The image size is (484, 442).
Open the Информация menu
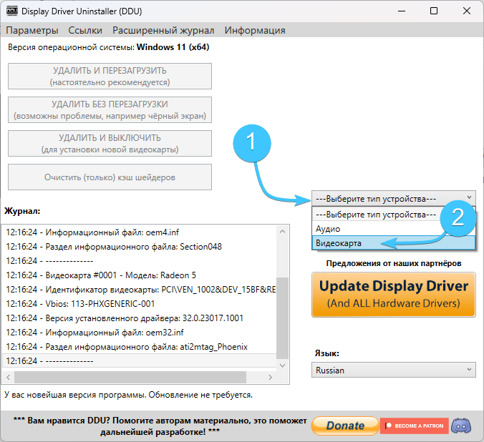pyautogui.click(x=255, y=30)
